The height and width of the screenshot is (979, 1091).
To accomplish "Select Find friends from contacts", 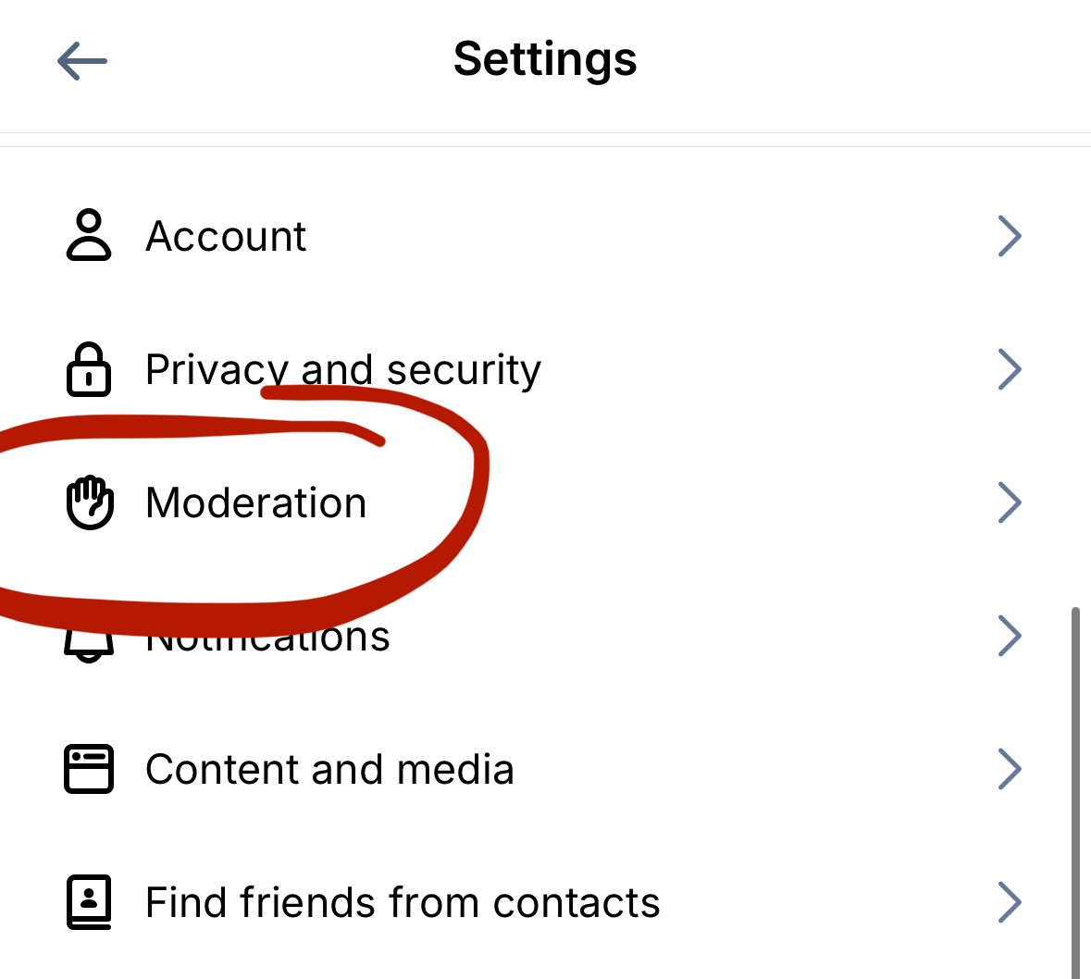I will coord(403,902).
